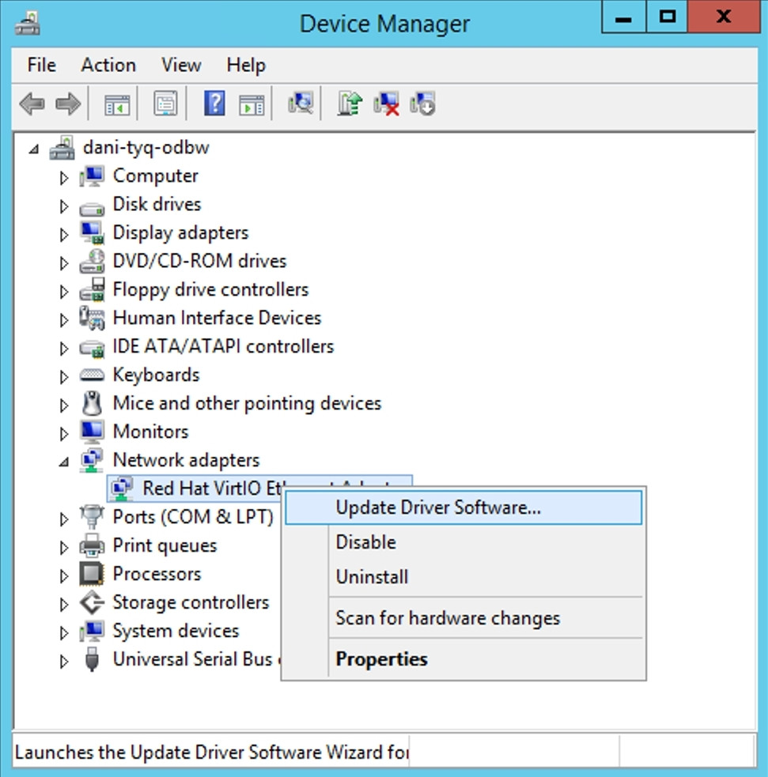
Task: Expand the Disk drives node
Action: coord(64,206)
